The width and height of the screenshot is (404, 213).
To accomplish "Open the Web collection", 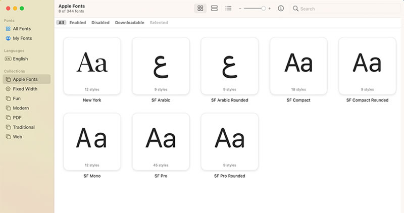I will 27,137.
